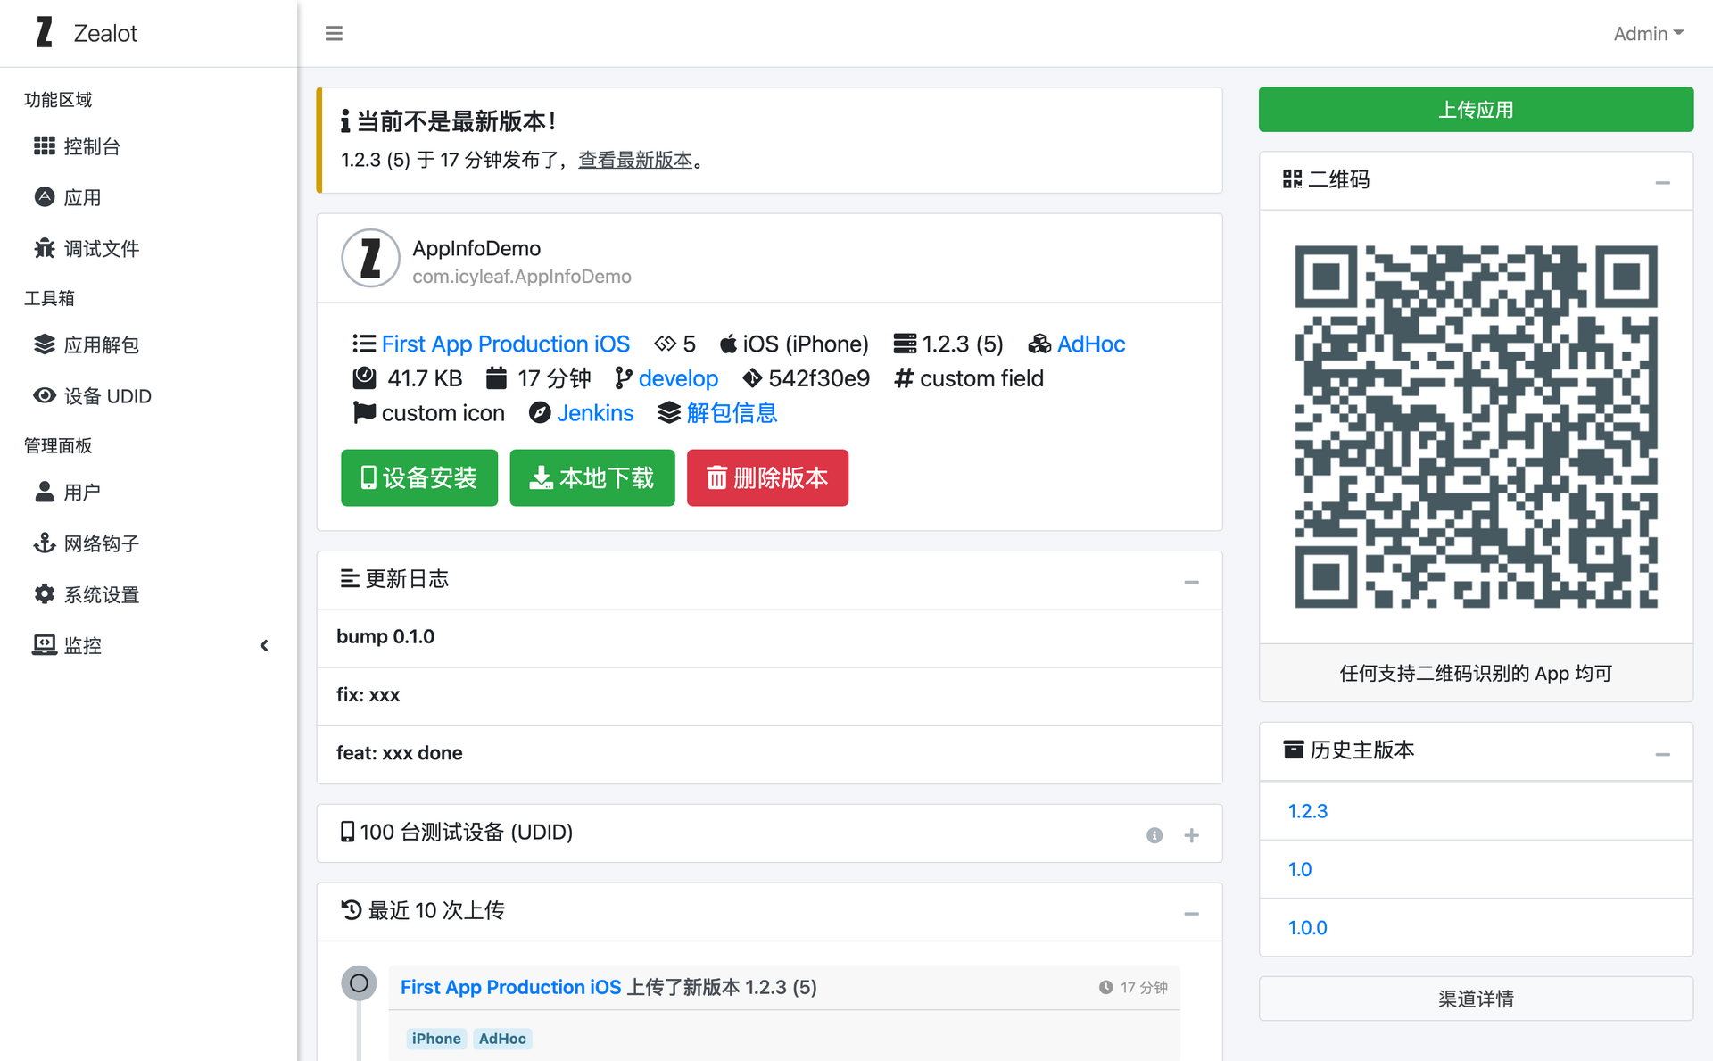
Task: Click the gear icon beside 系统设置
Action: point(44,593)
